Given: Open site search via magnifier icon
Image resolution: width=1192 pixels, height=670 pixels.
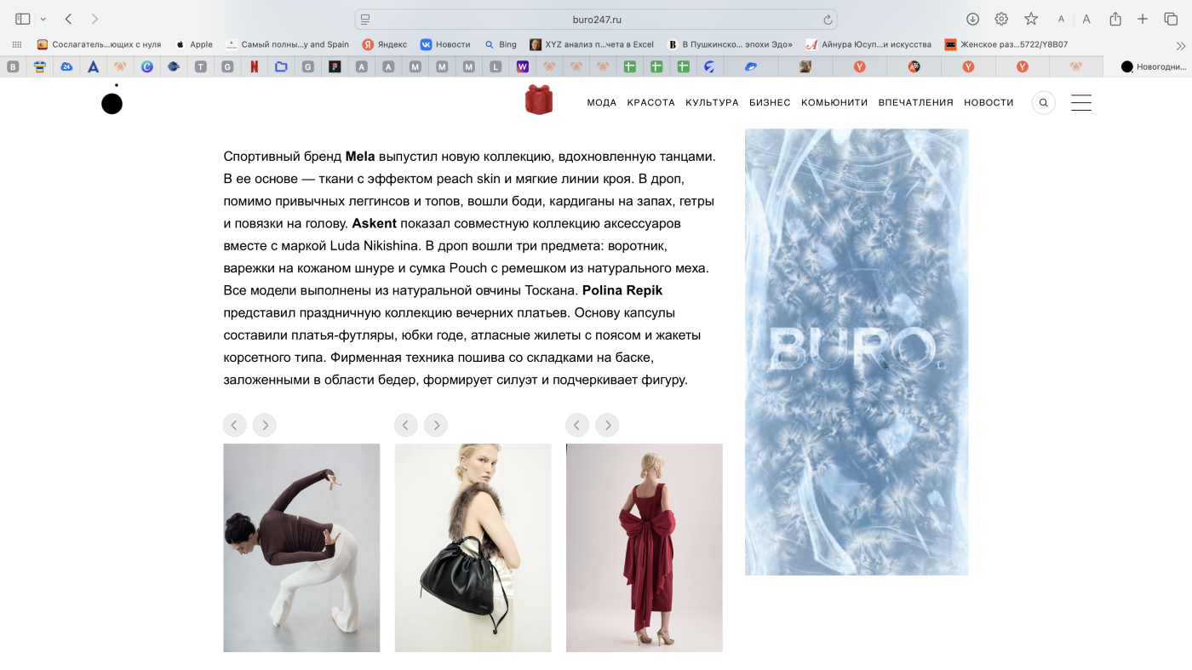Looking at the screenshot, I should (x=1042, y=101).
